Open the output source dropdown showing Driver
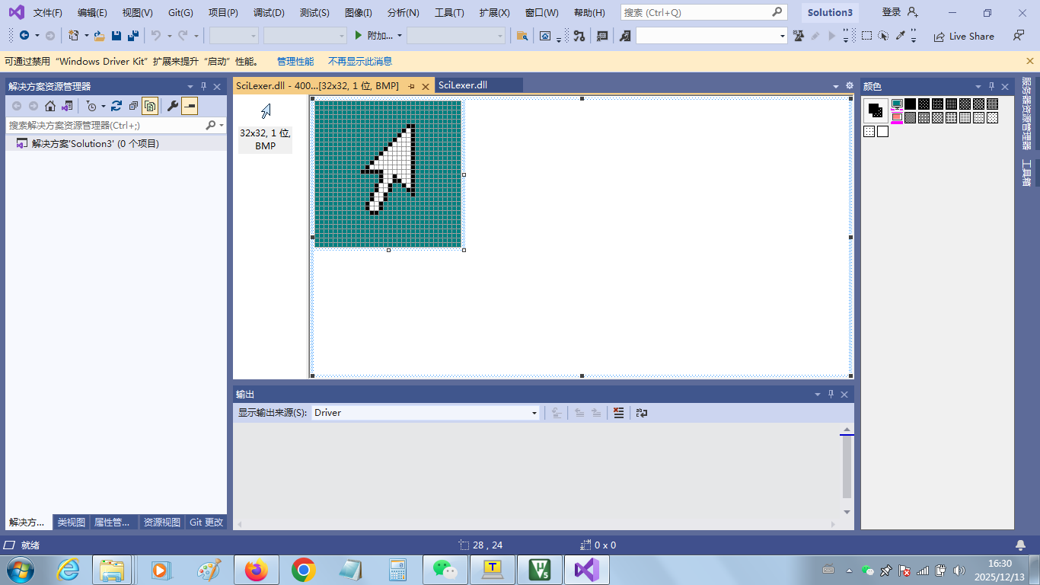 426,413
